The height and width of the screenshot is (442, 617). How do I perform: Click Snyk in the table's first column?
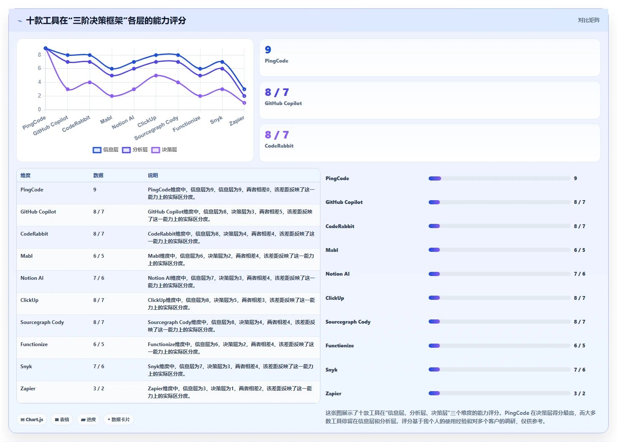click(x=26, y=367)
